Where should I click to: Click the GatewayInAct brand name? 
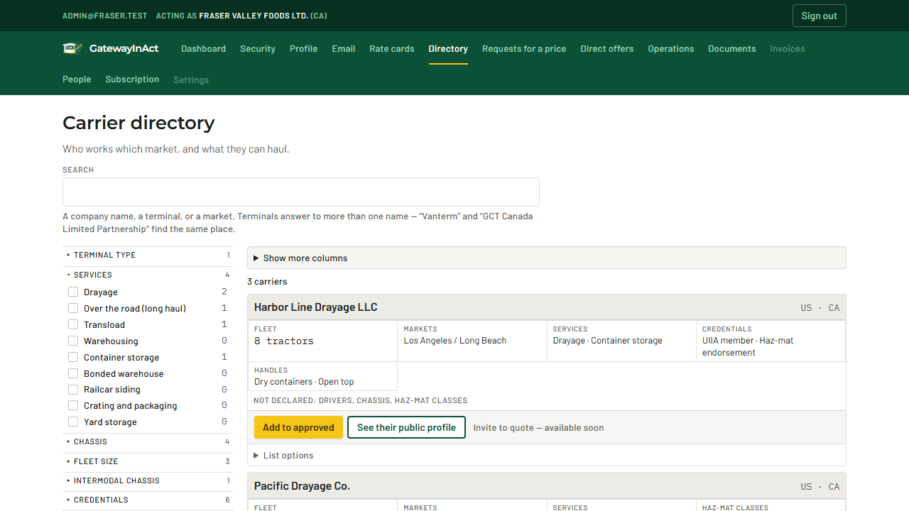(x=124, y=49)
